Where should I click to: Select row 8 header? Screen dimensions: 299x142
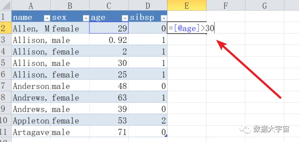pos(6,97)
